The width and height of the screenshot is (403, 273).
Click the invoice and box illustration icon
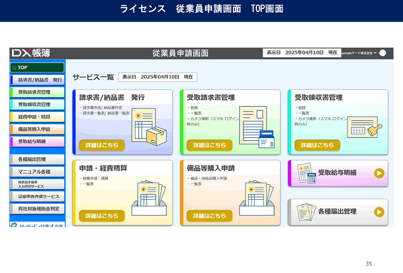coord(149,127)
